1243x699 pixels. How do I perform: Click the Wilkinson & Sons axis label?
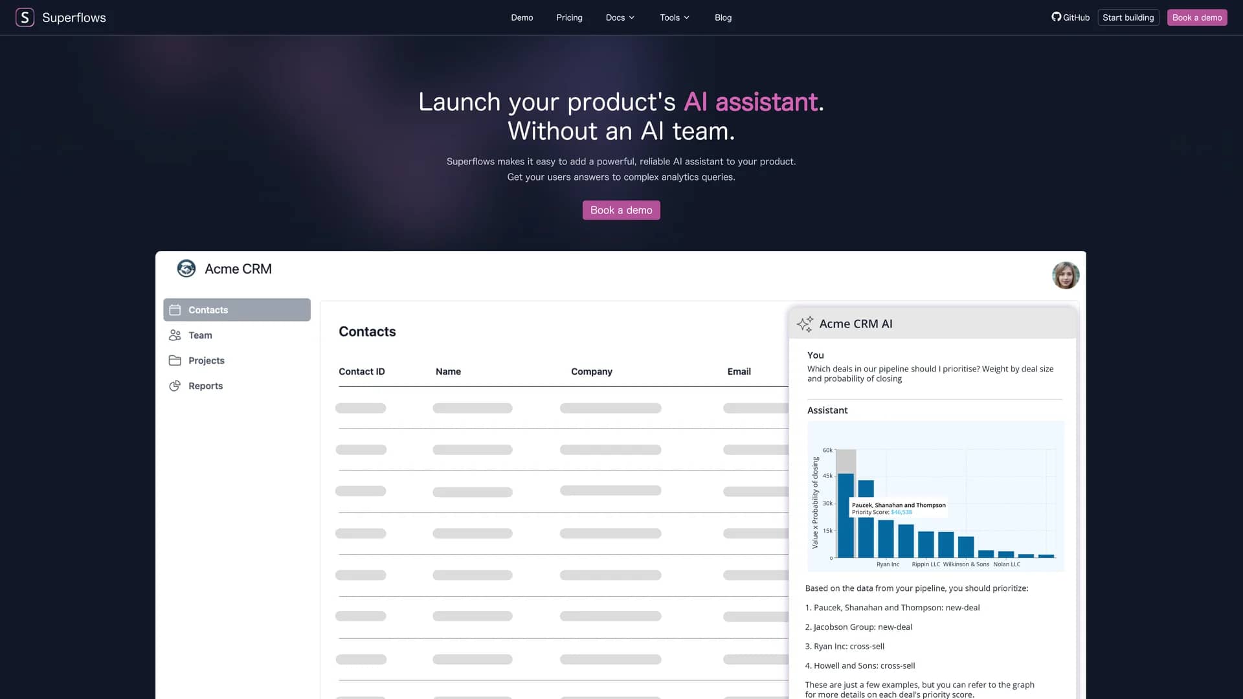point(966,564)
